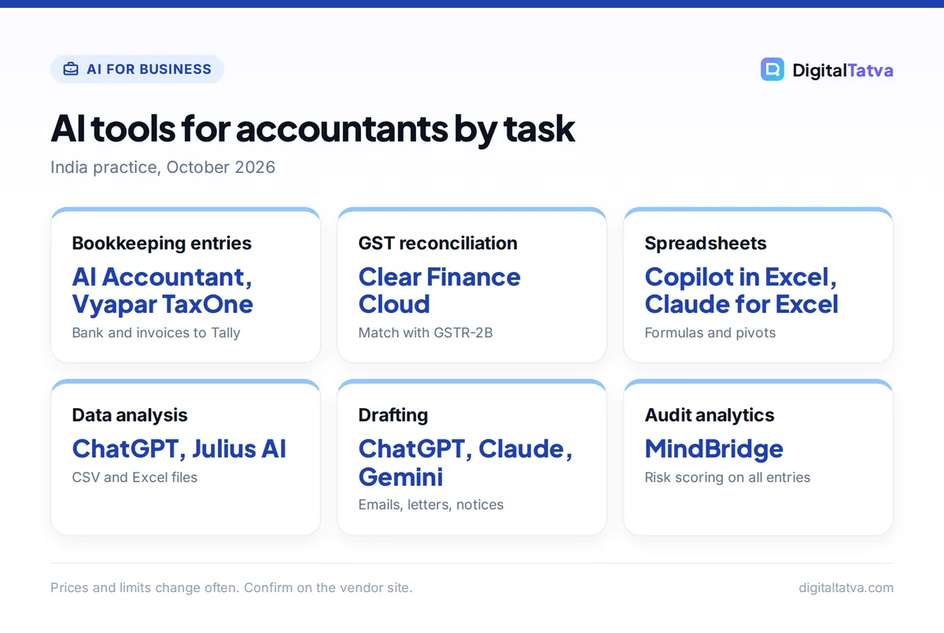
Task: Click the subtitle India practice, October 2026
Action: point(163,167)
